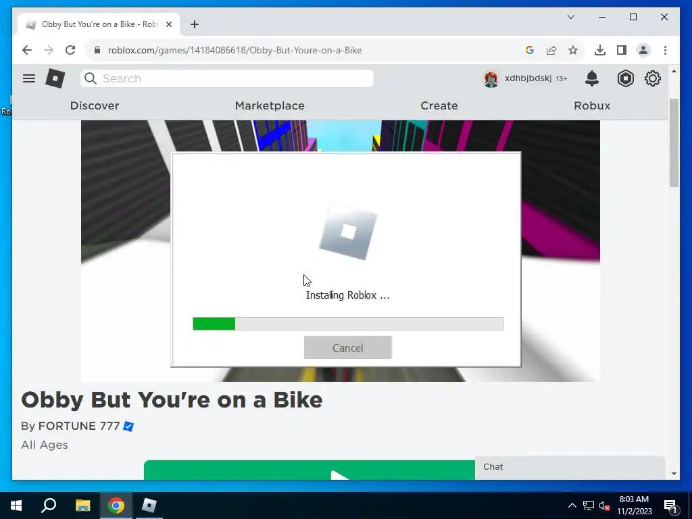This screenshot has height=519, width=692.
Task: Click the 13+ age label
Action: 562,78
